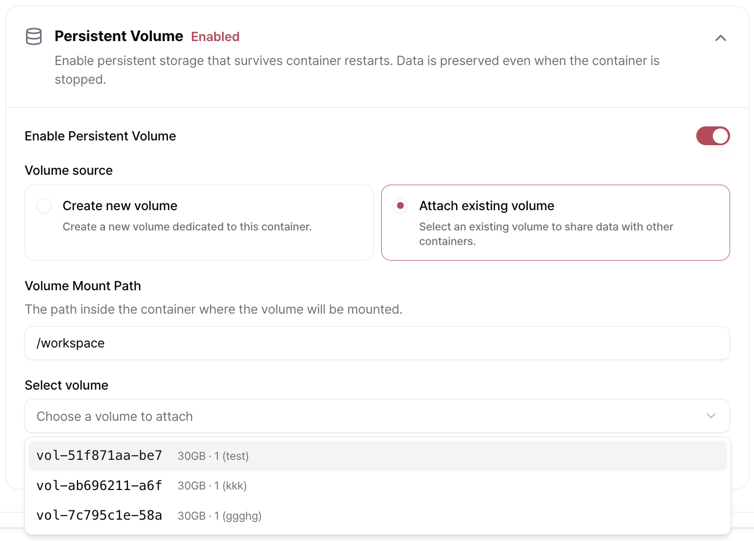This screenshot has width=754, height=541.
Task: Choose volume vol-ab696211-a6f from list
Action: pos(377,485)
